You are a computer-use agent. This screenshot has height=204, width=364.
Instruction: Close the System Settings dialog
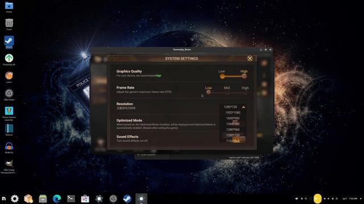250,58
